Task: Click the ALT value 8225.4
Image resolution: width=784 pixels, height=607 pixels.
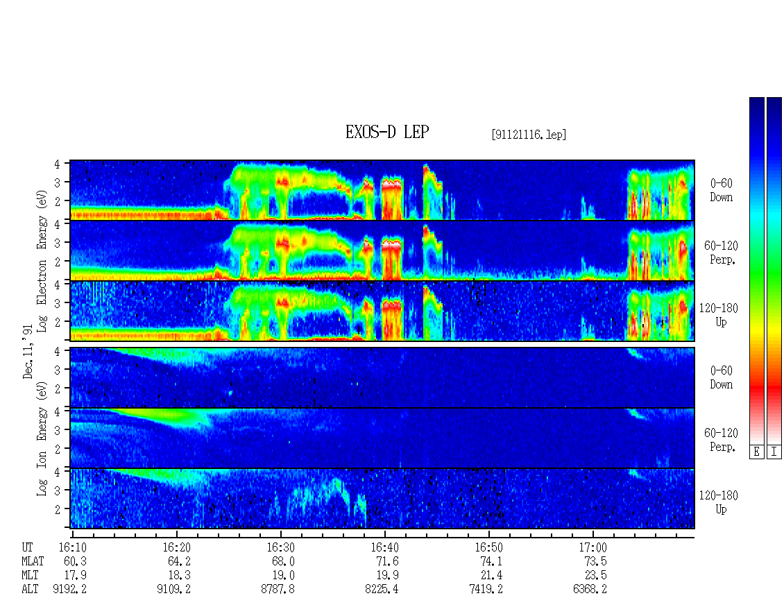Action: pos(382,590)
